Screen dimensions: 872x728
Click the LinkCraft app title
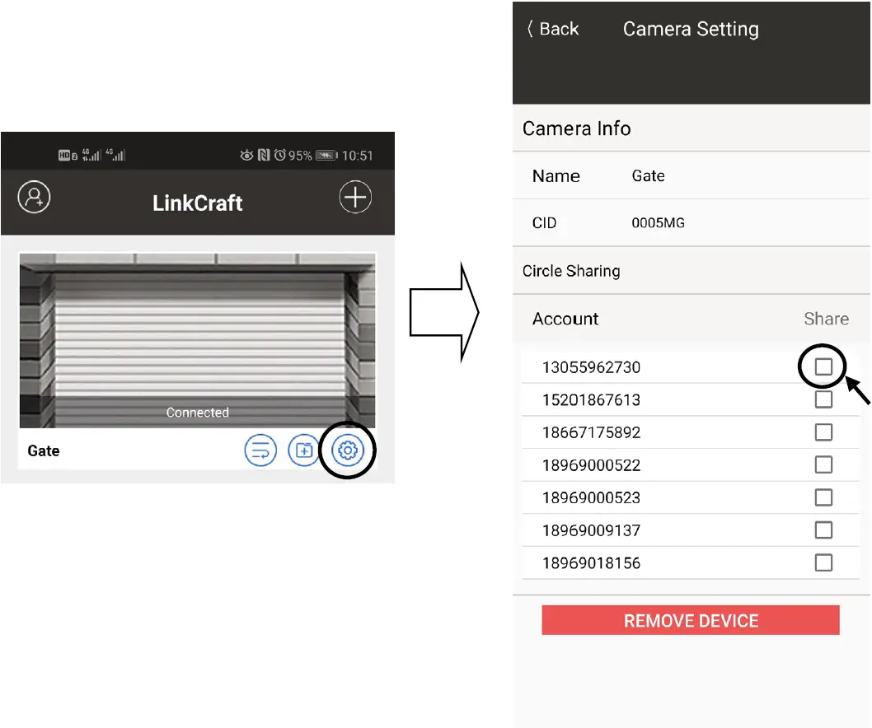[198, 203]
